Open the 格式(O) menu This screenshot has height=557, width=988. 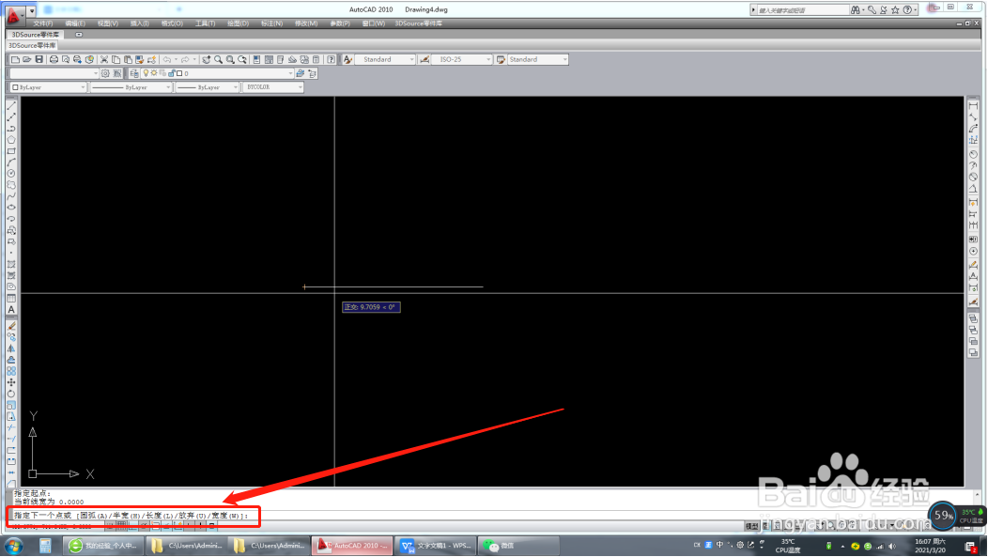coord(172,23)
